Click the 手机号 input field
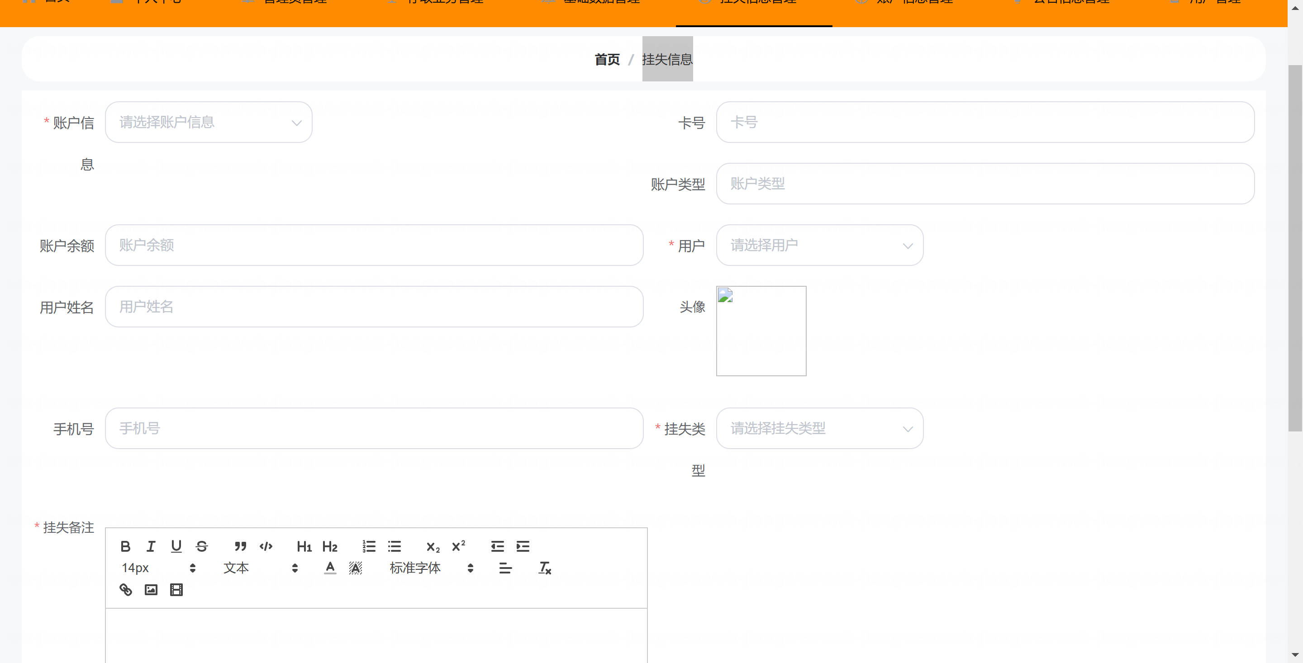The width and height of the screenshot is (1303, 663). (x=374, y=428)
